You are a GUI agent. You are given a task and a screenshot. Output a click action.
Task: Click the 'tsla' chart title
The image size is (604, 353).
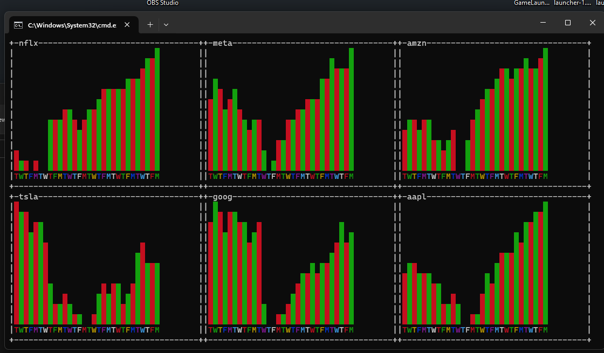pyautogui.click(x=29, y=197)
